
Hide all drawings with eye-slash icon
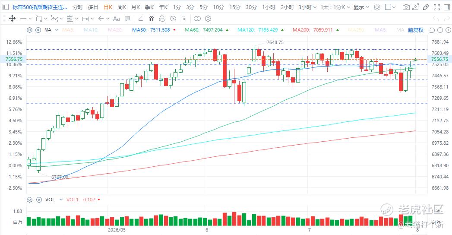173,19
